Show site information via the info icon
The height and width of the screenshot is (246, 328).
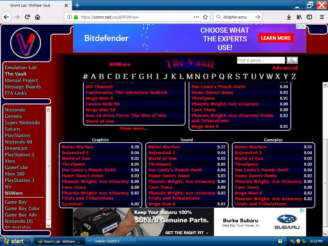70,17
